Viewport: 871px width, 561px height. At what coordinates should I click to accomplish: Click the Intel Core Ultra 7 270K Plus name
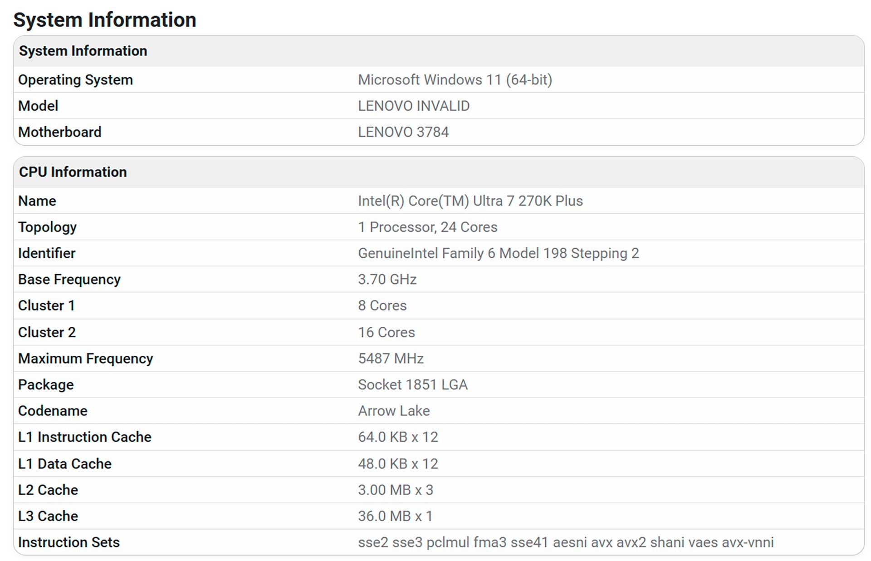click(x=470, y=201)
